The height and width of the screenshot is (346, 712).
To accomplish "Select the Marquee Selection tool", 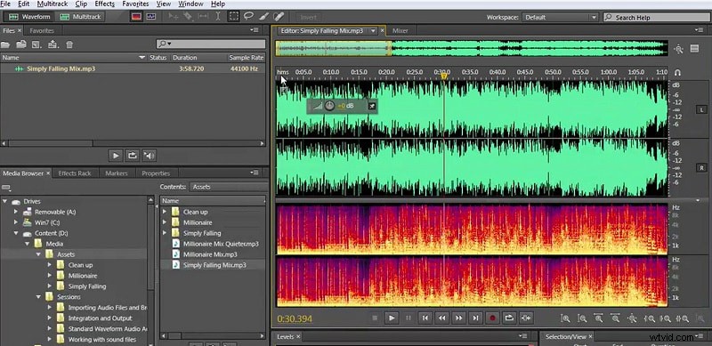I will [x=233, y=17].
